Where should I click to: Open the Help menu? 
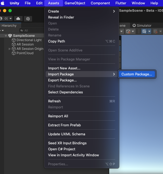tap(154, 3)
